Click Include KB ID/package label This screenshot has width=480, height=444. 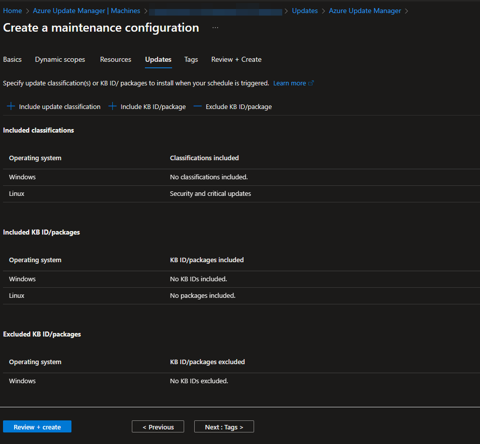(x=153, y=106)
